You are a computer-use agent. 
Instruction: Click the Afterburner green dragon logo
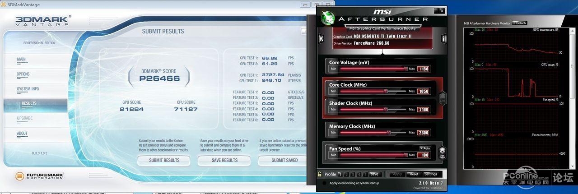(327, 18)
